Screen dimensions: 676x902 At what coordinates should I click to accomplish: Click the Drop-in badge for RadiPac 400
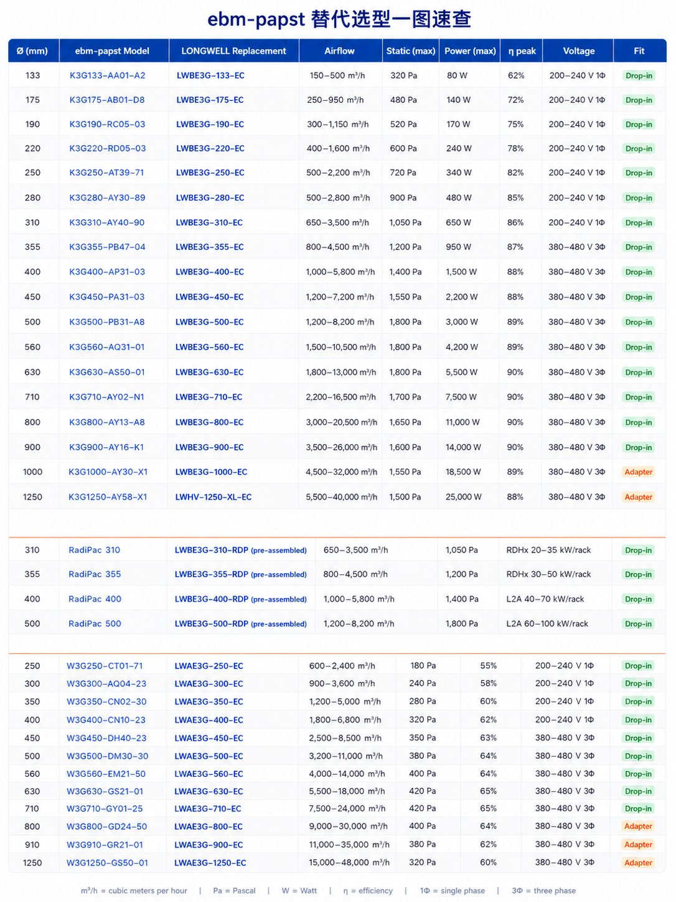[639, 599]
